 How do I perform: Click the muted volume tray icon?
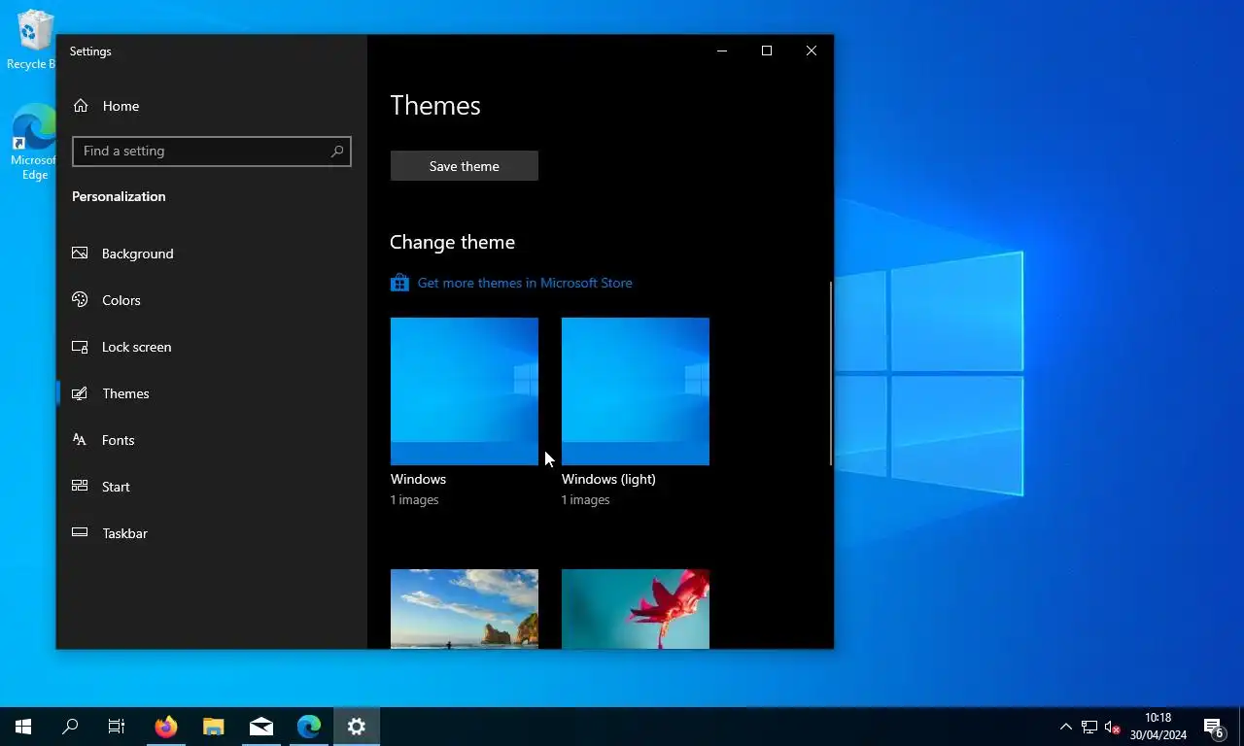[x=1113, y=727]
